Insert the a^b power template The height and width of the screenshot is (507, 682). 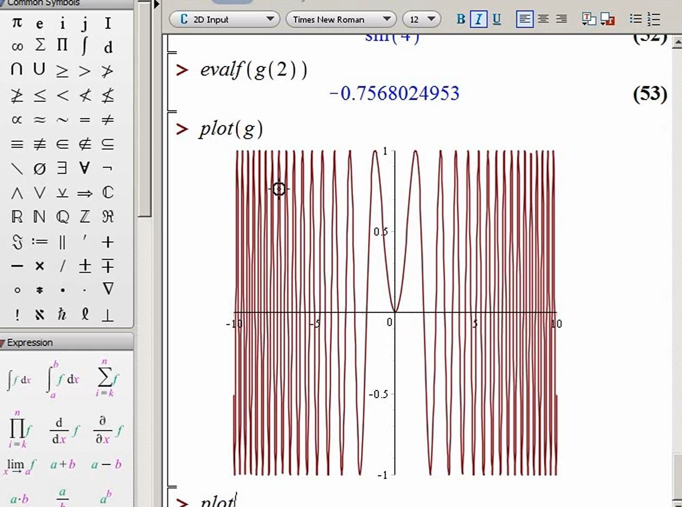point(106,497)
